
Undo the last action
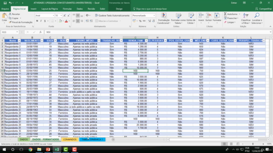point(10,3)
